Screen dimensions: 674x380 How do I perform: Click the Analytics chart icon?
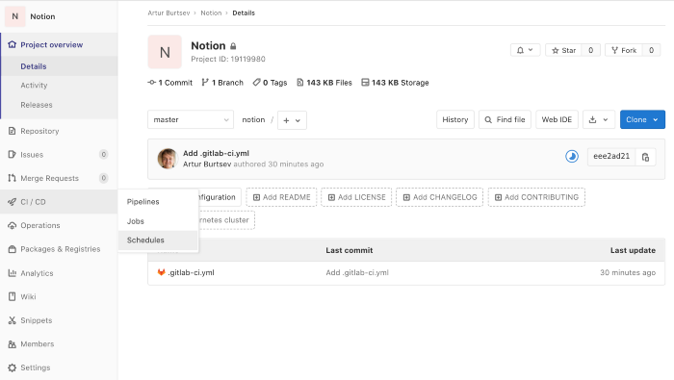(x=12, y=273)
